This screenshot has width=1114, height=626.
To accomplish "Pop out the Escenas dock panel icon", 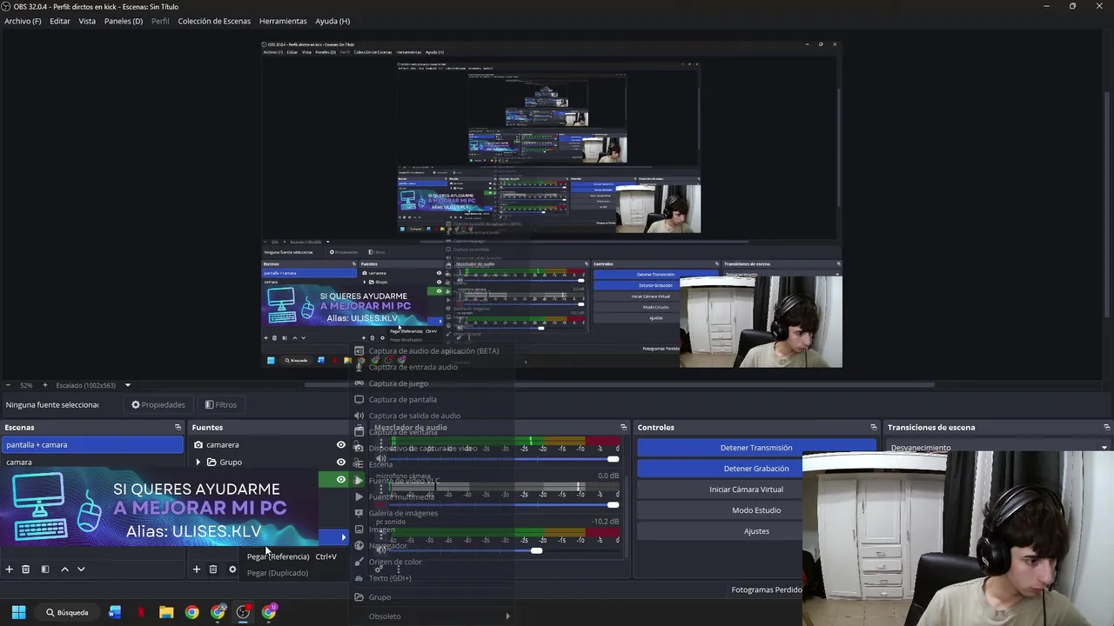I will coord(178,428).
